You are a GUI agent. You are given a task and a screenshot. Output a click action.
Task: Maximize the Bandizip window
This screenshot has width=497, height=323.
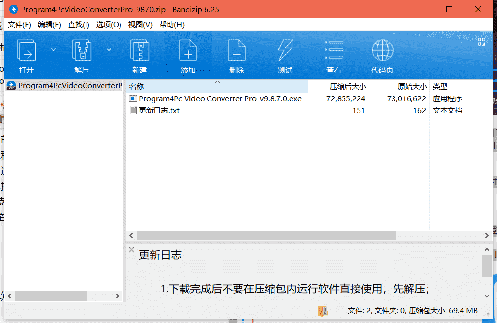click(x=449, y=9)
